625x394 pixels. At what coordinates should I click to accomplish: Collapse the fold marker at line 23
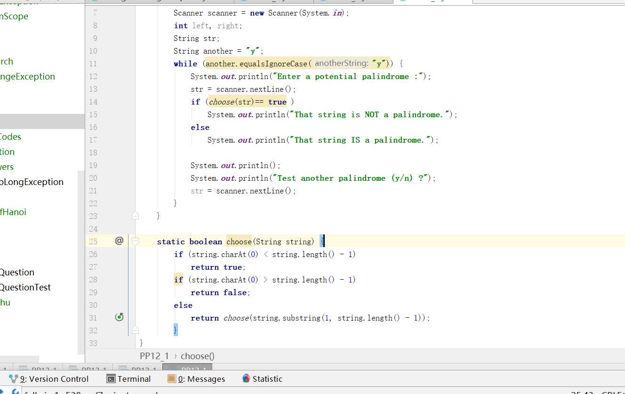point(135,216)
